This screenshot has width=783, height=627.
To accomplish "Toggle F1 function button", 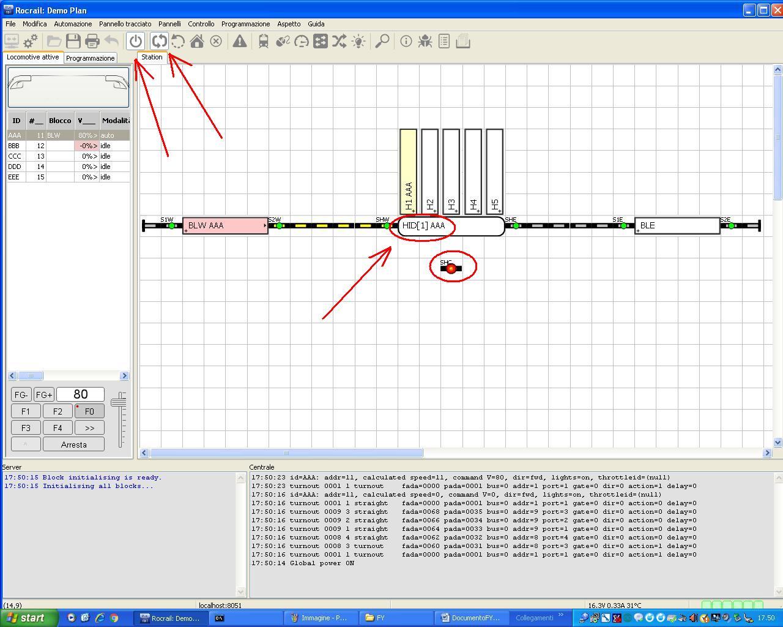I will click(26, 411).
